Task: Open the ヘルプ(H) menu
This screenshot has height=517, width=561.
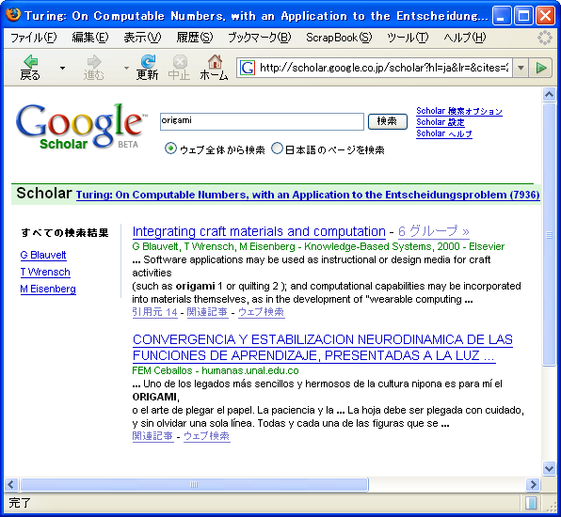Action: (464, 38)
